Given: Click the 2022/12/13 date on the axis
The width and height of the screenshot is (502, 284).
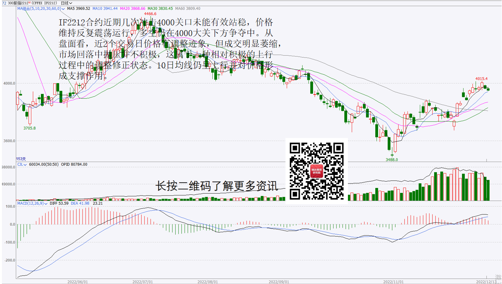Looking at the screenshot, I should click(x=486, y=281).
